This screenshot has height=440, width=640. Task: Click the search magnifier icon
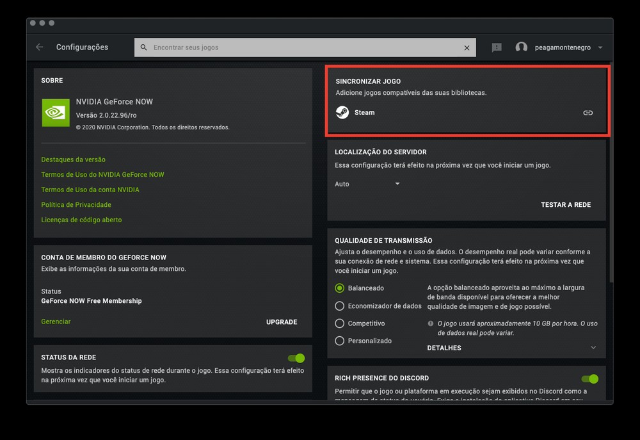143,47
